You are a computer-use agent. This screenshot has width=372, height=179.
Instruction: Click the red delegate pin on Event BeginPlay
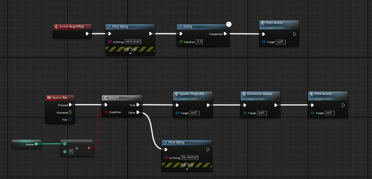tap(89, 27)
